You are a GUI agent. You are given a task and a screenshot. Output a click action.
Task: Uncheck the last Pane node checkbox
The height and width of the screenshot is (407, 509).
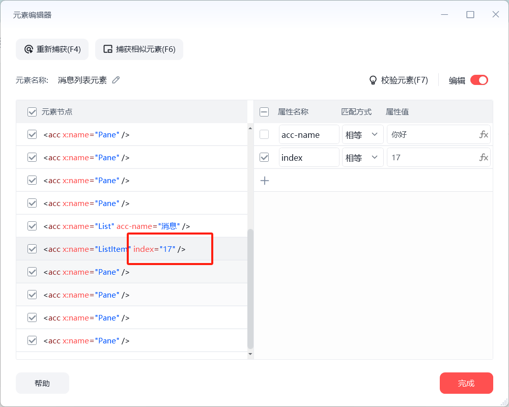click(x=32, y=340)
